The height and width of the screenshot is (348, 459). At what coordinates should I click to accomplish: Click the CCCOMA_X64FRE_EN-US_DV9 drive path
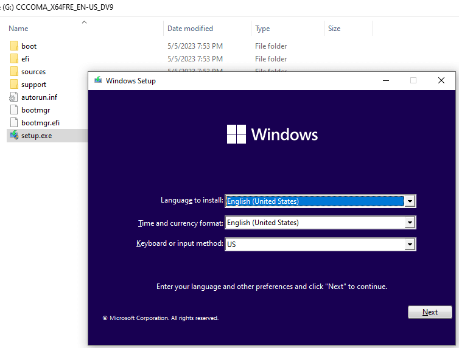pyautogui.click(x=65, y=7)
